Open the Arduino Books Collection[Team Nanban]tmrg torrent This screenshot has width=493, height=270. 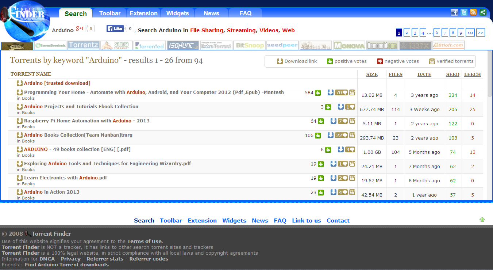coord(78,135)
